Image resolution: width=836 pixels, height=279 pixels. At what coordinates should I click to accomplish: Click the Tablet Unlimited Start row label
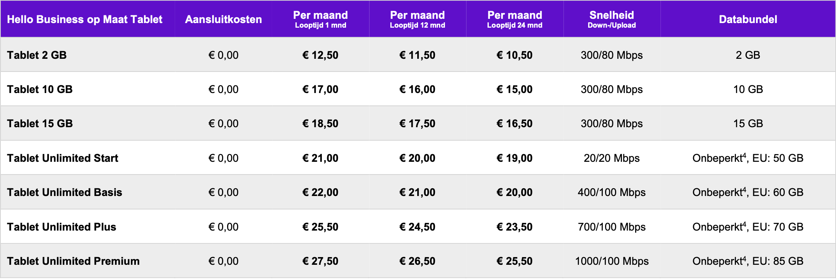(62, 158)
